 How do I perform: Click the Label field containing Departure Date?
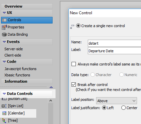(x=114, y=51)
